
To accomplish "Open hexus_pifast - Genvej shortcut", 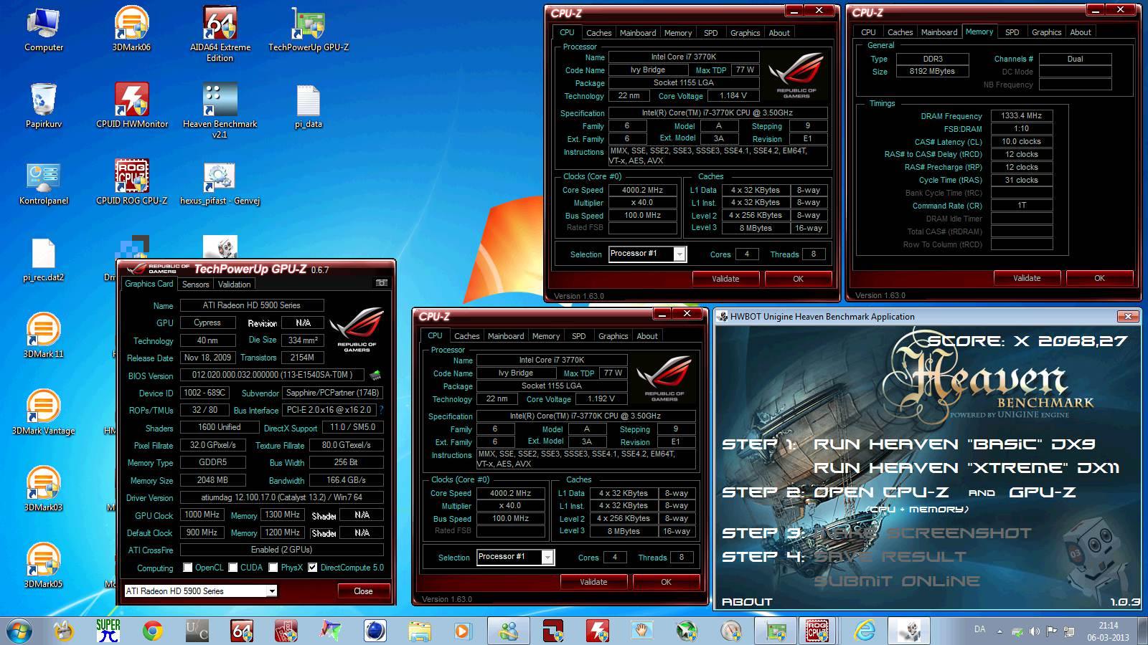I will [x=220, y=183].
